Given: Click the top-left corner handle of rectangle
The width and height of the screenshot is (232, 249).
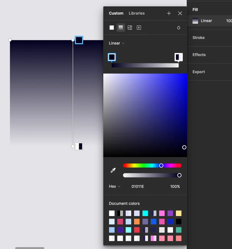Looking at the screenshot, I should point(10,40).
